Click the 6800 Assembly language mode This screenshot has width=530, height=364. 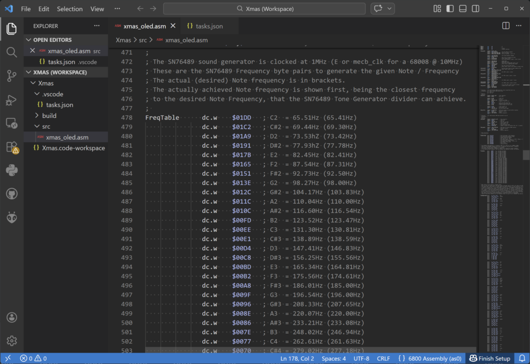[430, 358]
